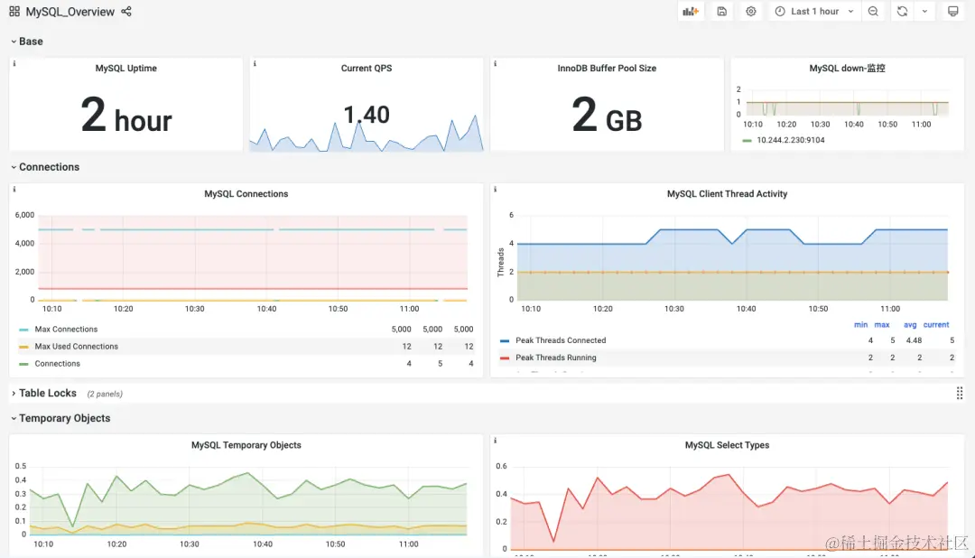Show info for InnoDB Buffer Pool Size panel
Viewport: 975px width, 558px height.
(x=495, y=63)
